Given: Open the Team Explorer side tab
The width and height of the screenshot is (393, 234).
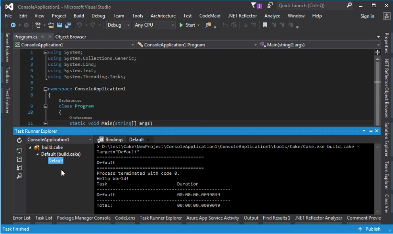Looking at the screenshot, I should tap(386, 176).
